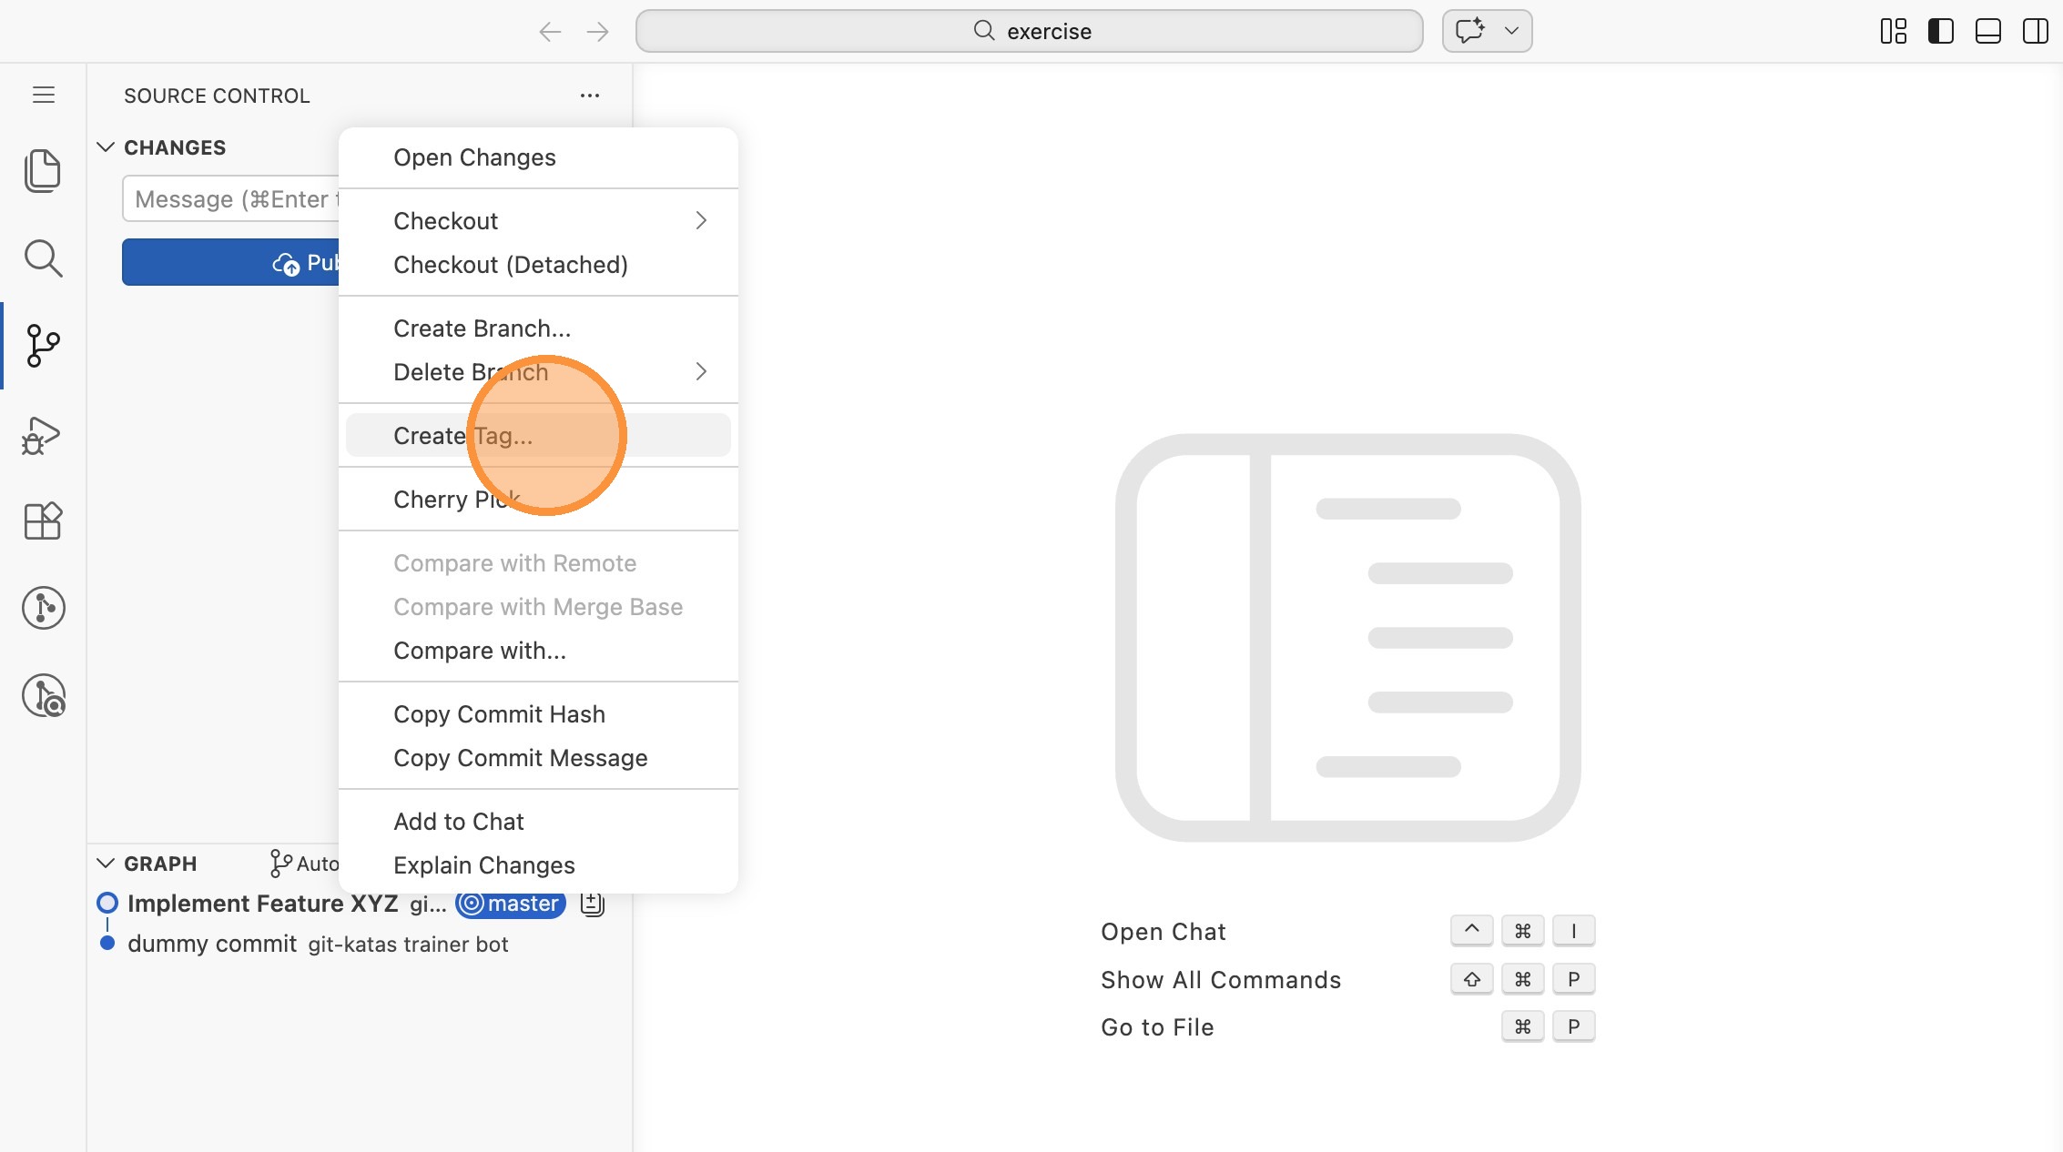Collapse the CHANGES section

(106, 147)
